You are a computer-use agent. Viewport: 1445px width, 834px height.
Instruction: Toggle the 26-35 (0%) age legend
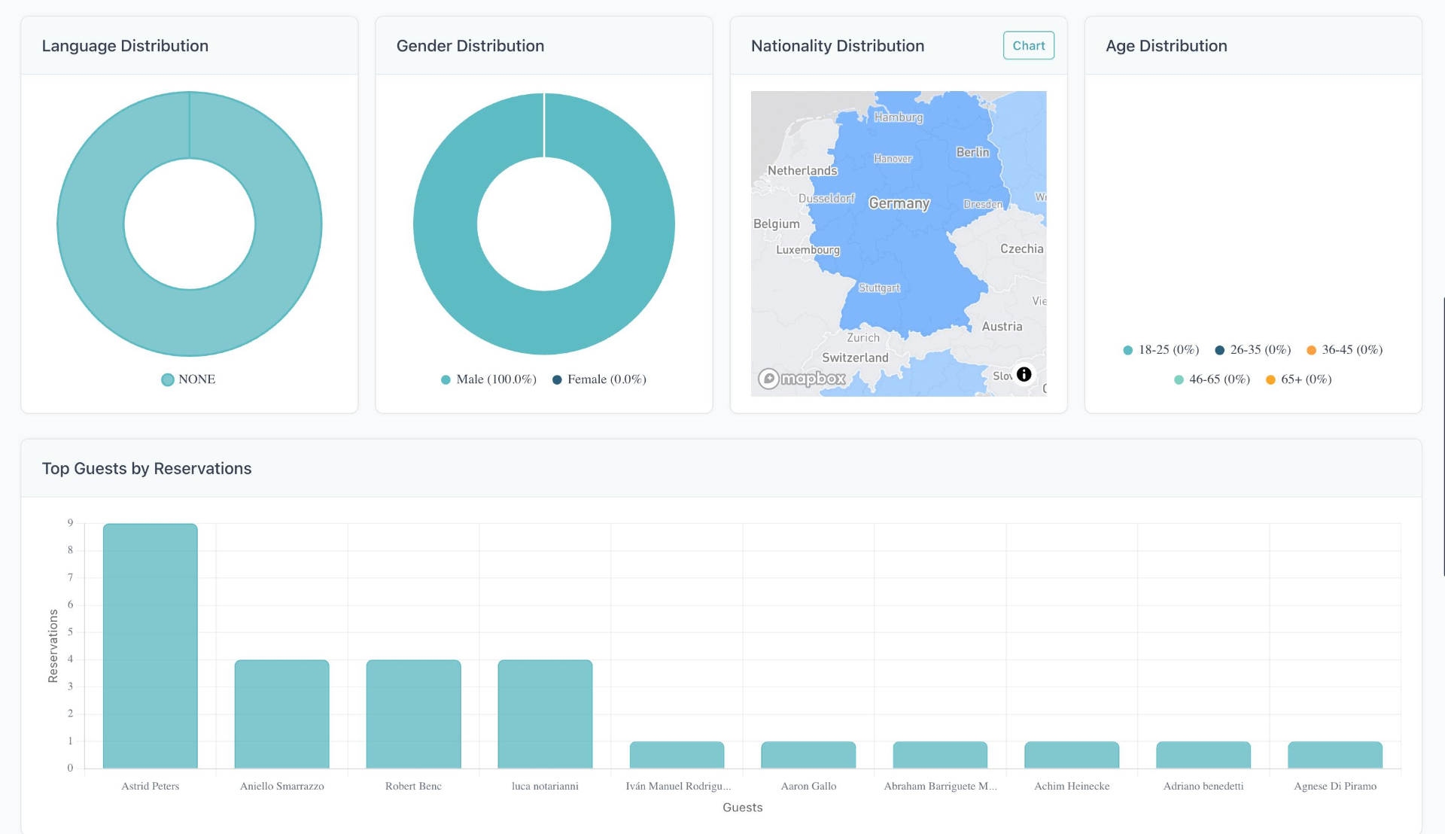(1253, 350)
